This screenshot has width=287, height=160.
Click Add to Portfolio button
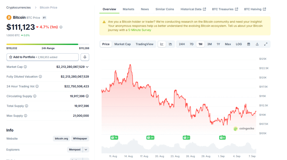click(x=43, y=57)
